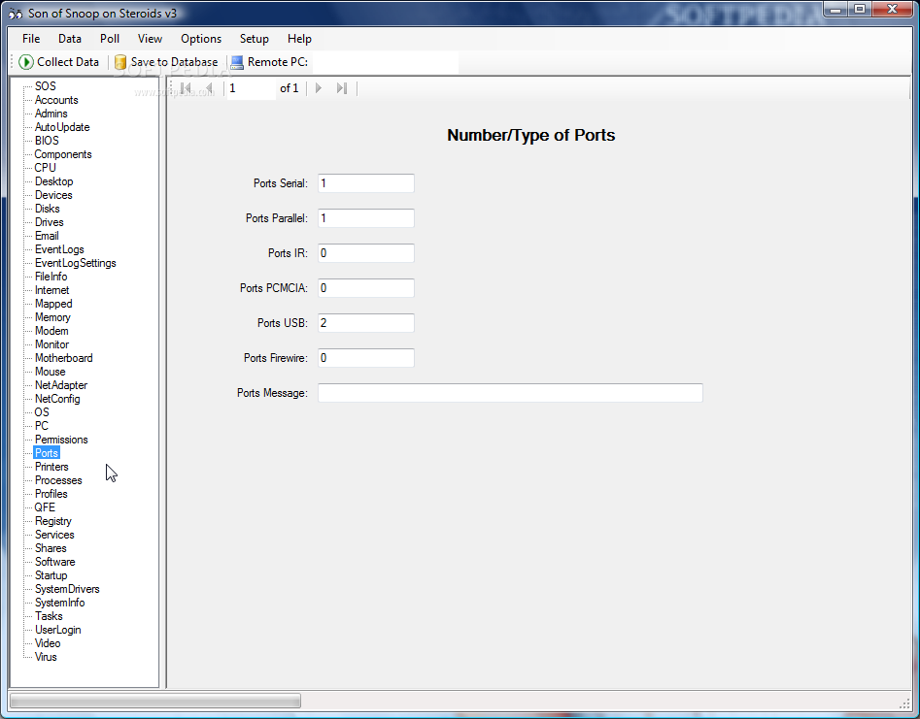Maximize the Son of Snoop window
This screenshot has width=920, height=719.
coord(860,9)
